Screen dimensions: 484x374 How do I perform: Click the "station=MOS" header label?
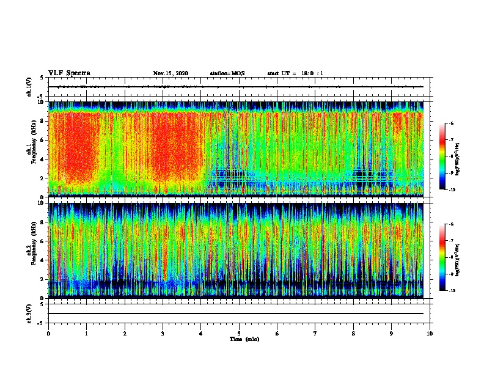(x=227, y=73)
